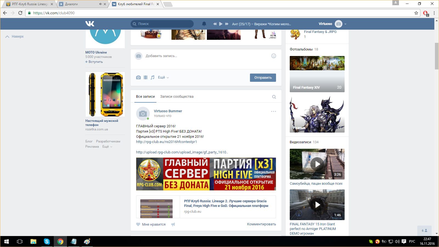Viewport: 439px width, 247px height.
Task: Click Добавить запись text area
Action: pyautogui.click(x=206, y=56)
